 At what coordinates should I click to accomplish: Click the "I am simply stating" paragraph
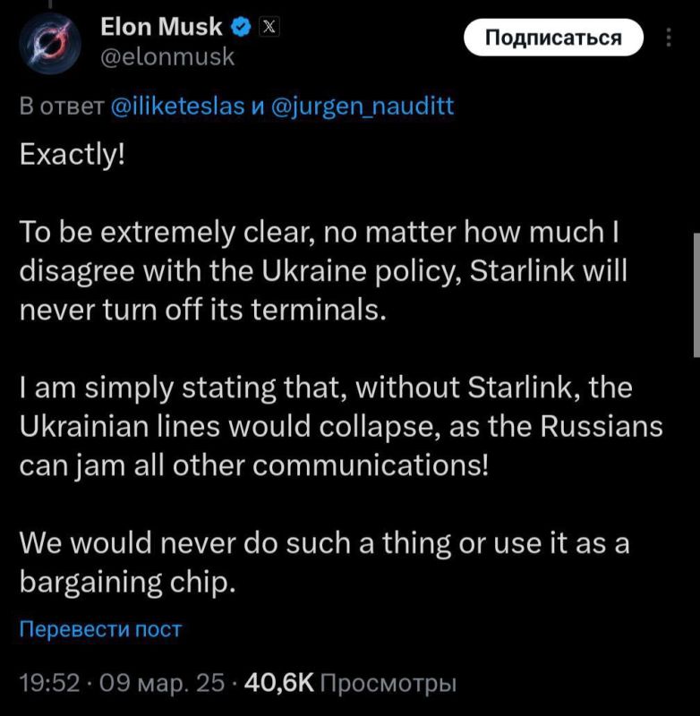pos(340,427)
